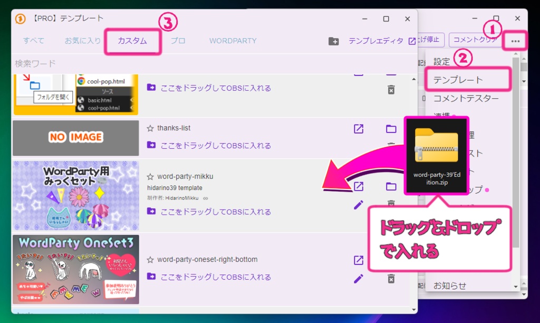The image size is (540, 323).
Task: Open word-party-oneset-right-bottom via external link icon
Action: pyautogui.click(x=359, y=260)
